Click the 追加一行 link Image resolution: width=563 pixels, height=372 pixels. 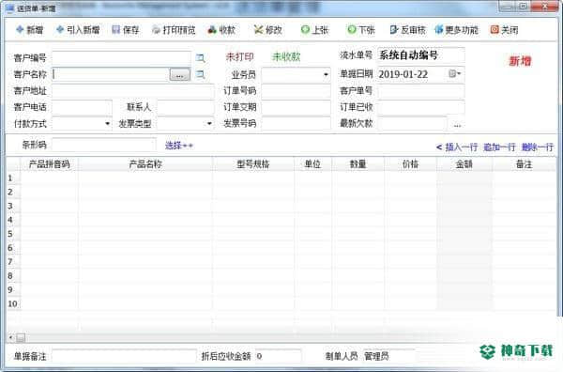(x=499, y=147)
